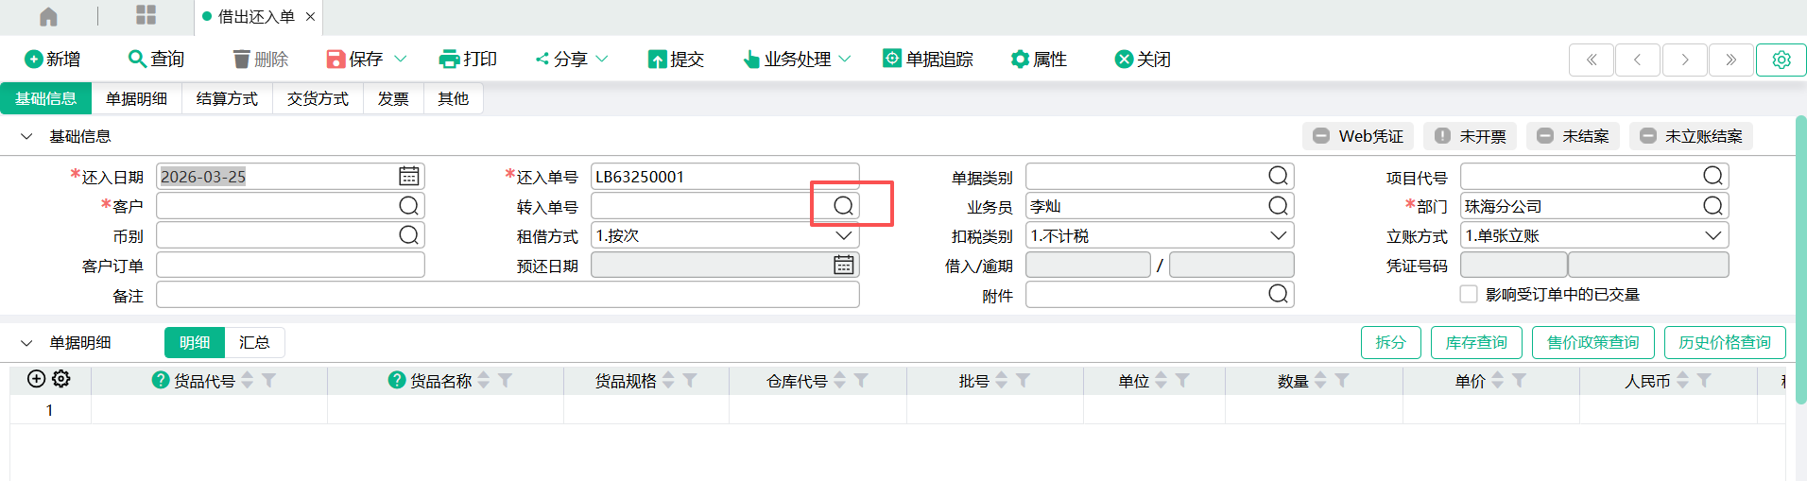Add a row with the plus icon in grid
Image resolution: width=1807 pixels, height=481 pixels.
(x=36, y=379)
